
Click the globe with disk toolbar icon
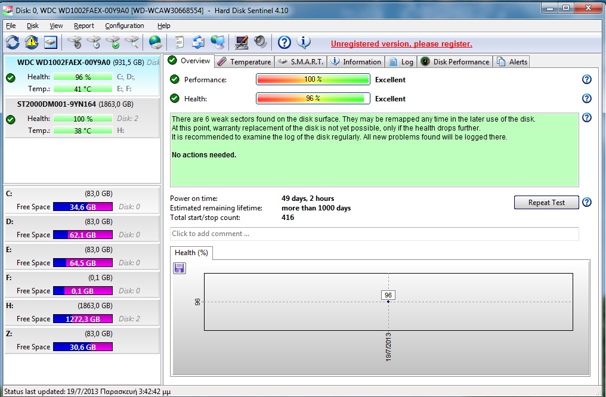click(x=155, y=42)
